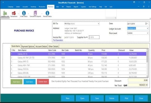
Task: Switch to the Stock Items tab
Action: pos(16,46)
